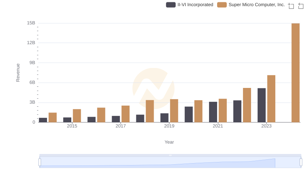Click the '9B' y-axis label
This screenshot has width=308, height=177.
tap(32, 63)
